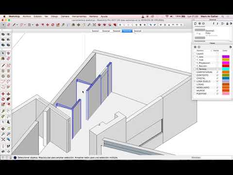The width and height of the screenshot is (233, 175).
Task: Select the Make Component tool in left toolbar
Action: [8, 53]
